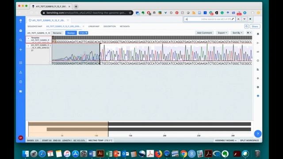Open Finder from the Dock
Screen dimensions: 283x159
point(26,154)
